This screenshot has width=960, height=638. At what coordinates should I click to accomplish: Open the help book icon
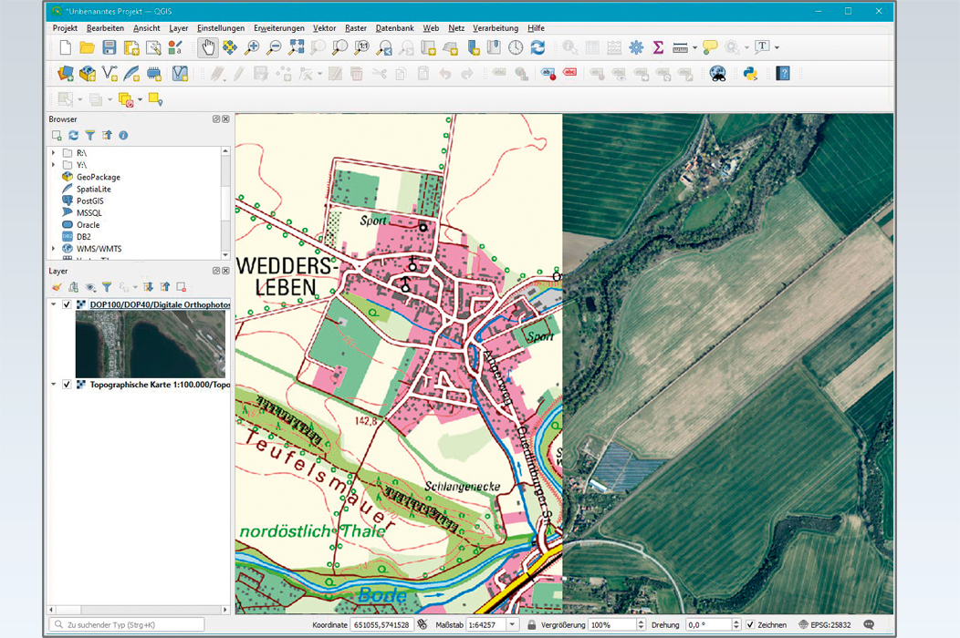click(x=783, y=74)
